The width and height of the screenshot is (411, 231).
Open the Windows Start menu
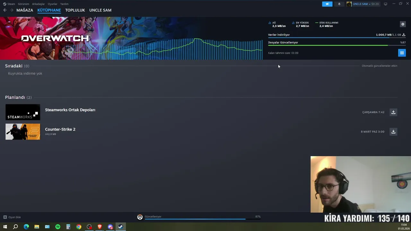(5, 227)
